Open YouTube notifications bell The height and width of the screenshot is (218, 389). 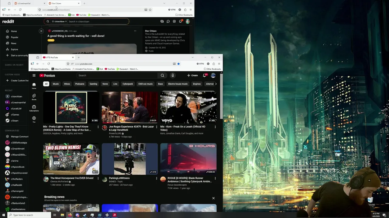click(x=205, y=75)
